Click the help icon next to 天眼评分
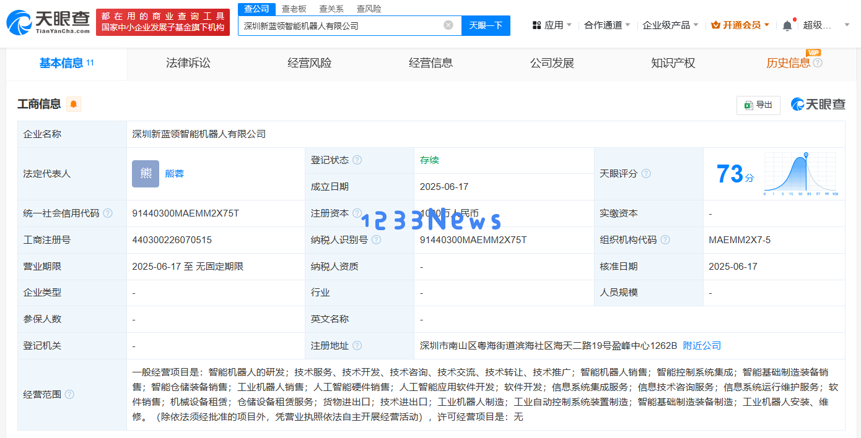Viewport: 861px width, 438px height. 646,174
